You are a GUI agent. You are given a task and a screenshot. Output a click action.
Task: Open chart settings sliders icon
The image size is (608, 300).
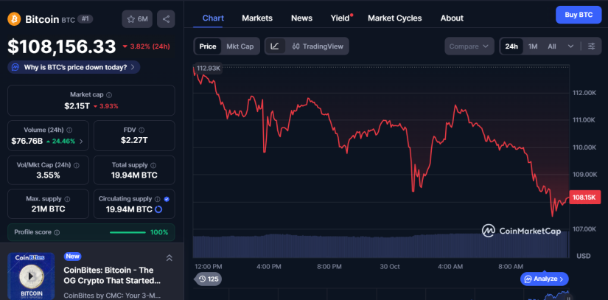[591, 46]
